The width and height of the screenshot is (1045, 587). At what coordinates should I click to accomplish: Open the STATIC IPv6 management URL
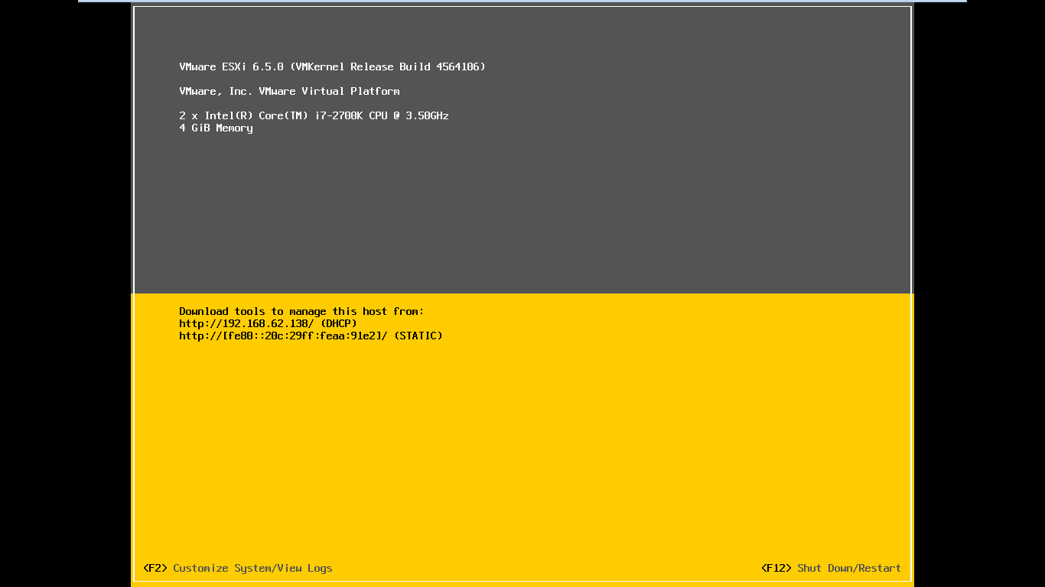283,336
